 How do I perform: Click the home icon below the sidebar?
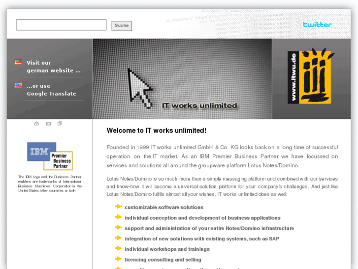pyautogui.click(x=36, y=123)
